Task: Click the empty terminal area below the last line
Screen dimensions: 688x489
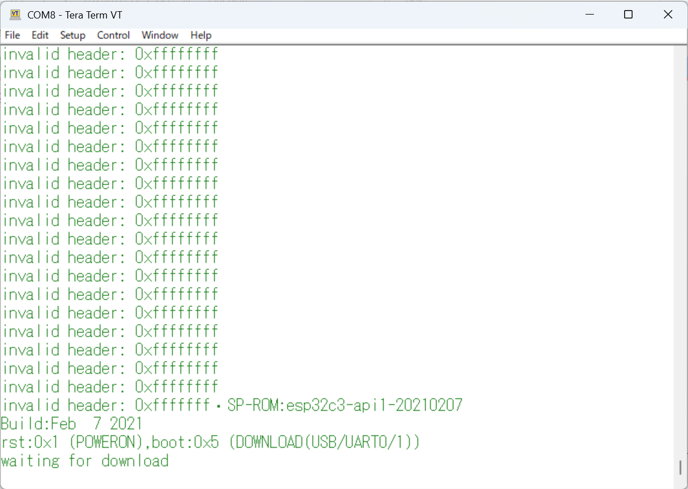Action: [x=336, y=478]
